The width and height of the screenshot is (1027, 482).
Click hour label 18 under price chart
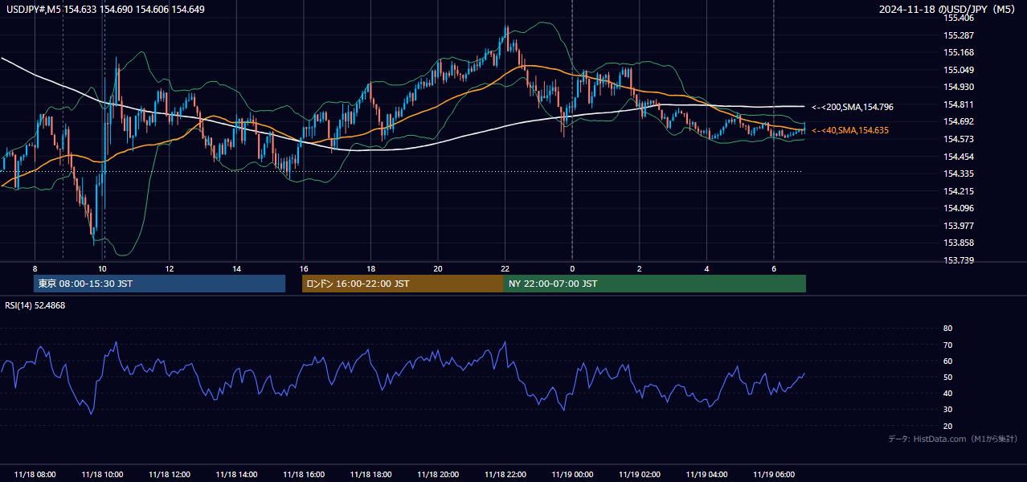pyautogui.click(x=370, y=268)
